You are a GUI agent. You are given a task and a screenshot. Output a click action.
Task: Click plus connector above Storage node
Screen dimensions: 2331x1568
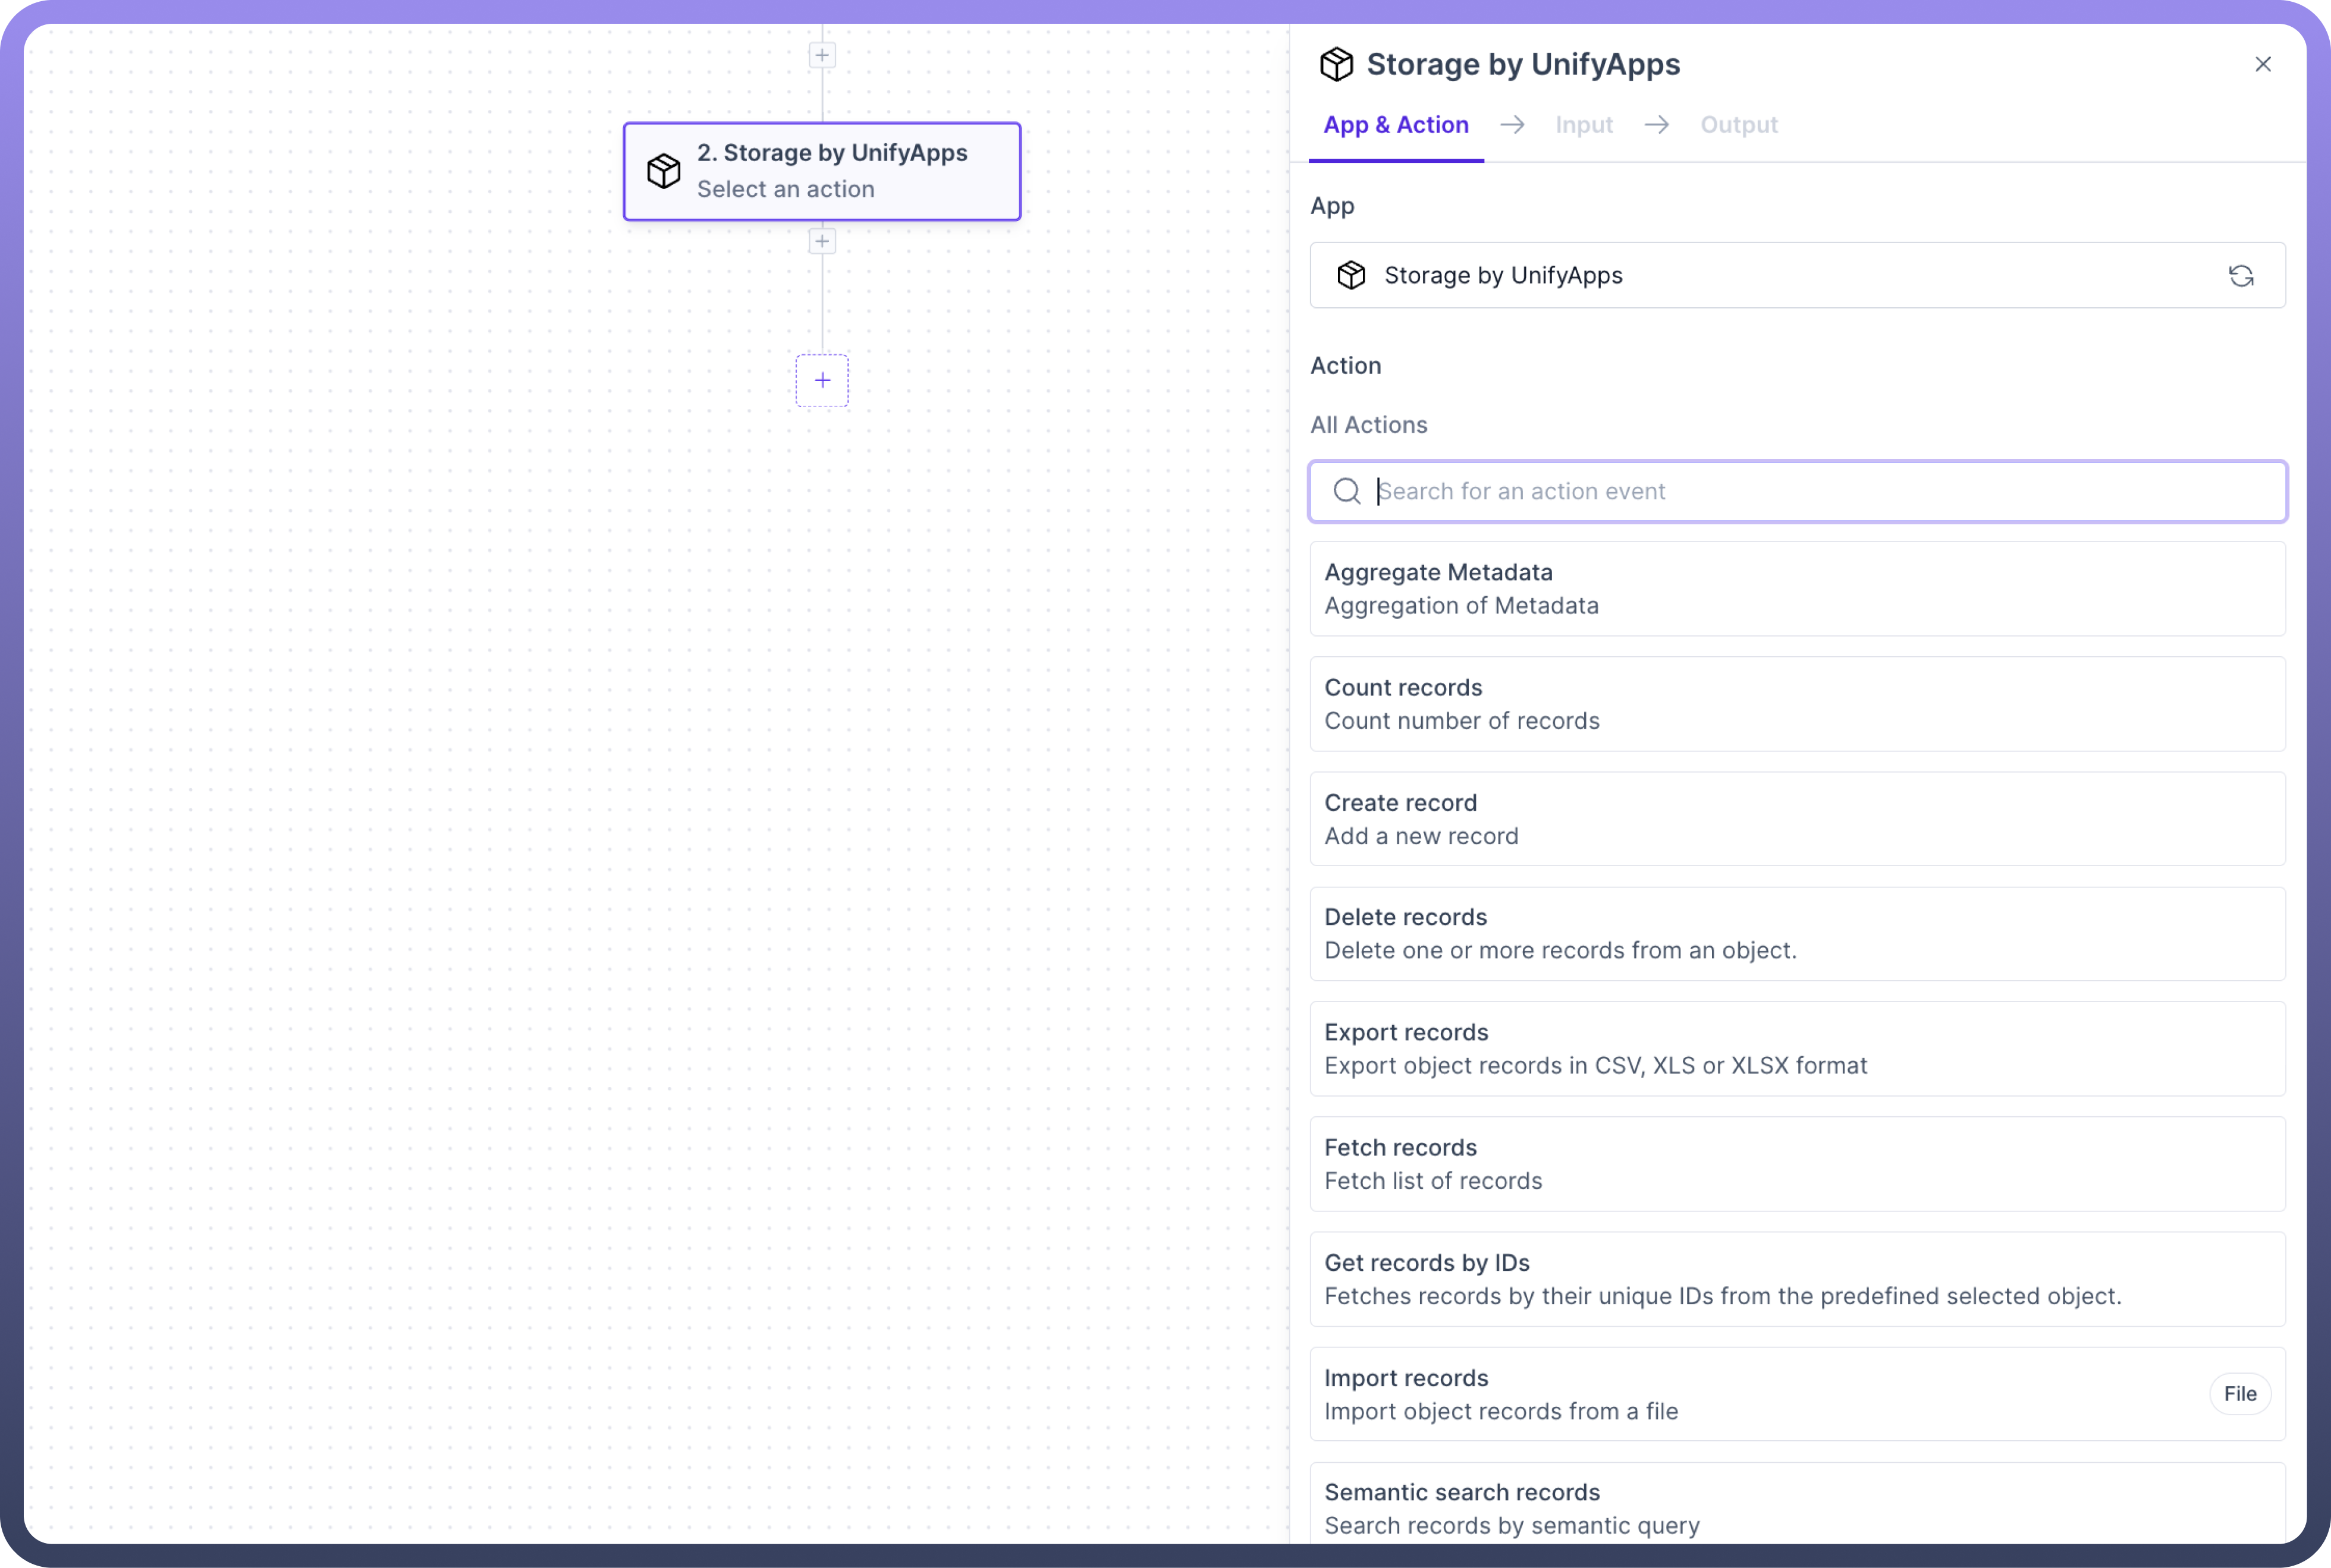coord(821,55)
